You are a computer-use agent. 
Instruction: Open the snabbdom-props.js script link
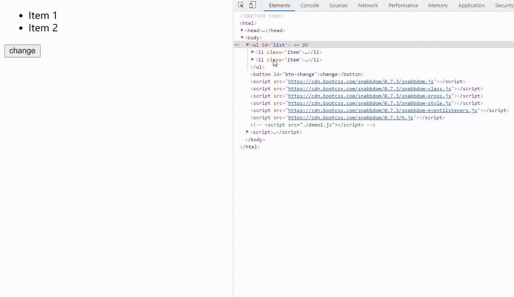click(370, 96)
